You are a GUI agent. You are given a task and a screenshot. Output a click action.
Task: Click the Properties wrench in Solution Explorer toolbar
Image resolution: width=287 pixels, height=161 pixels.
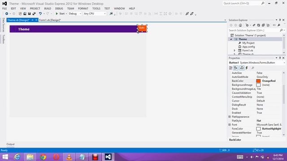(x=279, y=25)
